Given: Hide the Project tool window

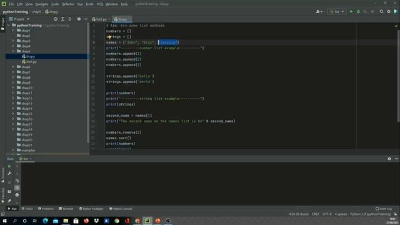Looking at the screenshot, I should pyautogui.click(x=86, y=19).
